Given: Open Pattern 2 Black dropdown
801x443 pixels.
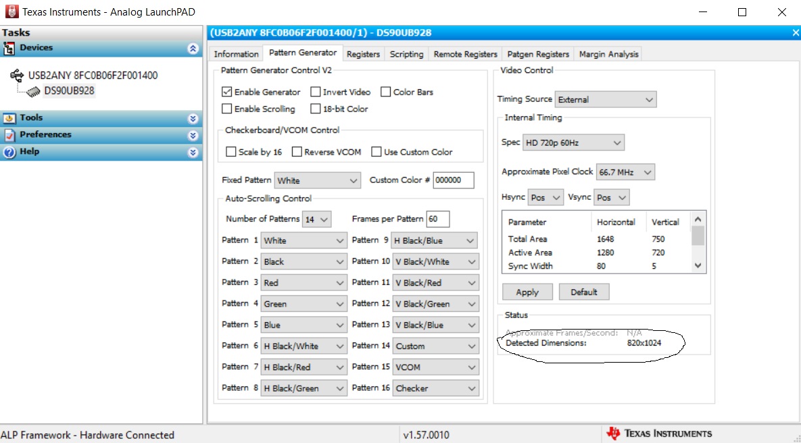Looking at the screenshot, I should [x=304, y=262].
